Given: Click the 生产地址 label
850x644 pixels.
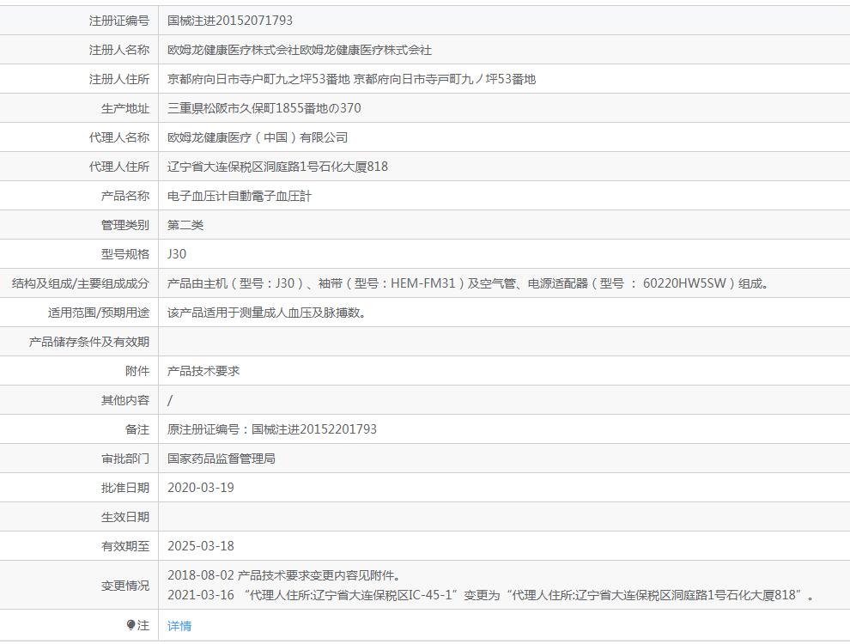Looking at the screenshot, I should pos(125,108).
